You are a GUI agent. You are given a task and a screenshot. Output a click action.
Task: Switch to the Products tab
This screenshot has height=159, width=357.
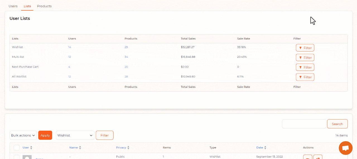(x=44, y=6)
